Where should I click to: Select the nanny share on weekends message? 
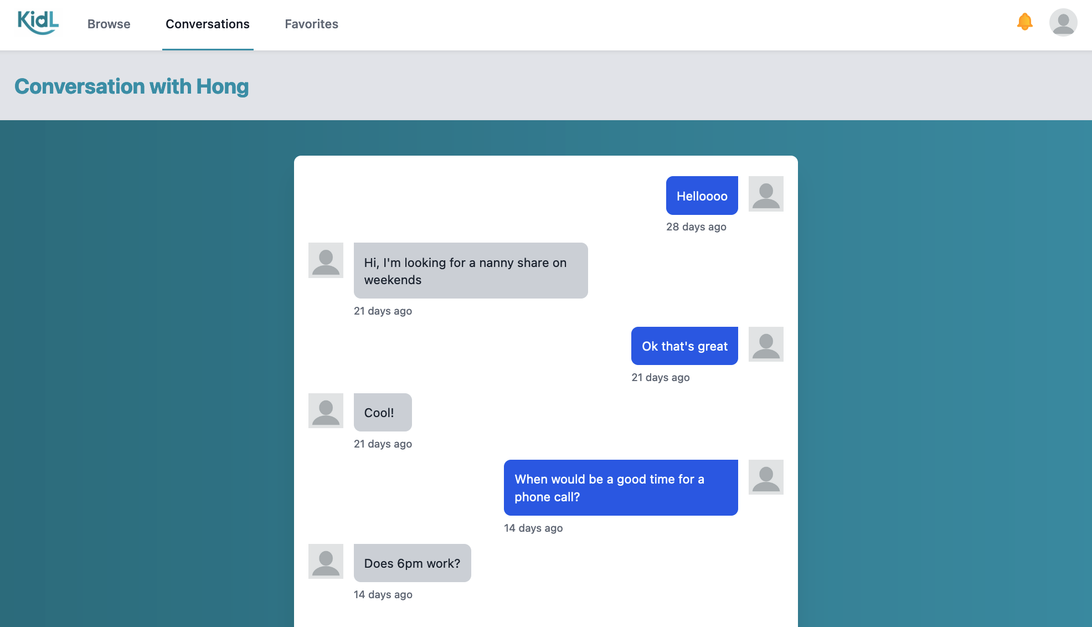[x=470, y=271]
